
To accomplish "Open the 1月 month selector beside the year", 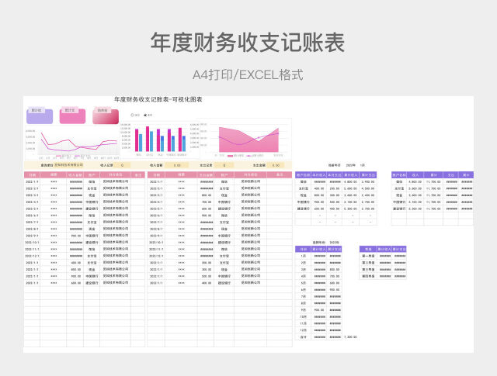I will point(362,165).
